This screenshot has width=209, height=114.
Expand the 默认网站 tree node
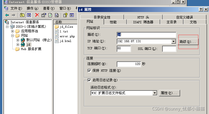click(x=18, y=40)
